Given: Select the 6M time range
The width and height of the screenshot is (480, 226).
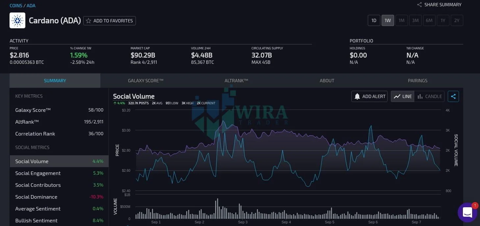Looking at the screenshot, I should point(429,20).
